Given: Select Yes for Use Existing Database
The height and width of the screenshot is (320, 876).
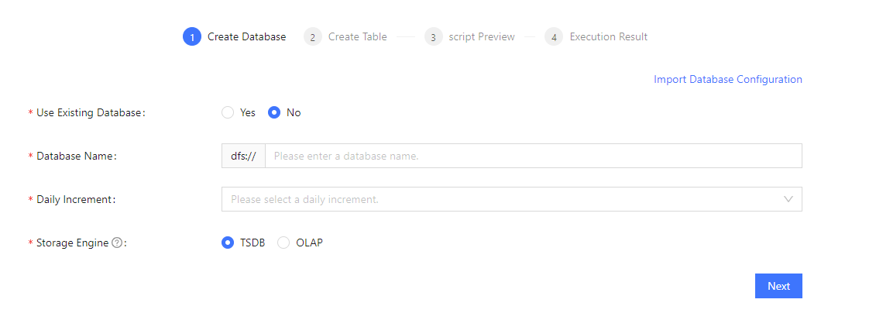Looking at the screenshot, I should [228, 112].
